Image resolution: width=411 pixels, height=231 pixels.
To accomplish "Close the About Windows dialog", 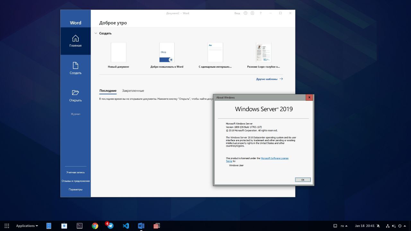I will (x=309, y=98).
